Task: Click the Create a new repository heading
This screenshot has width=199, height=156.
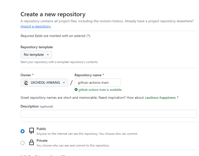Action: click(53, 14)
